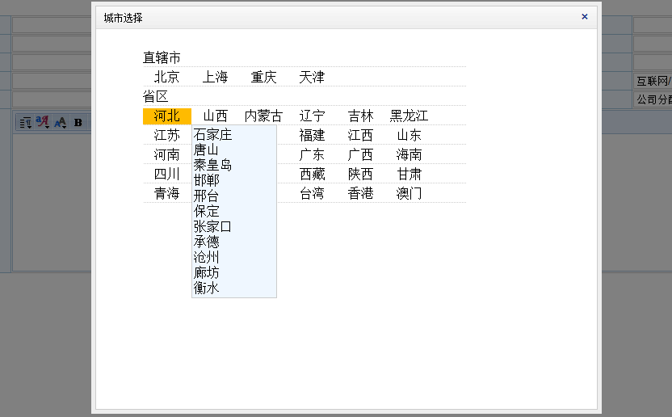
Task: Close the 城市选择 dialog
Action: (585, 16)
